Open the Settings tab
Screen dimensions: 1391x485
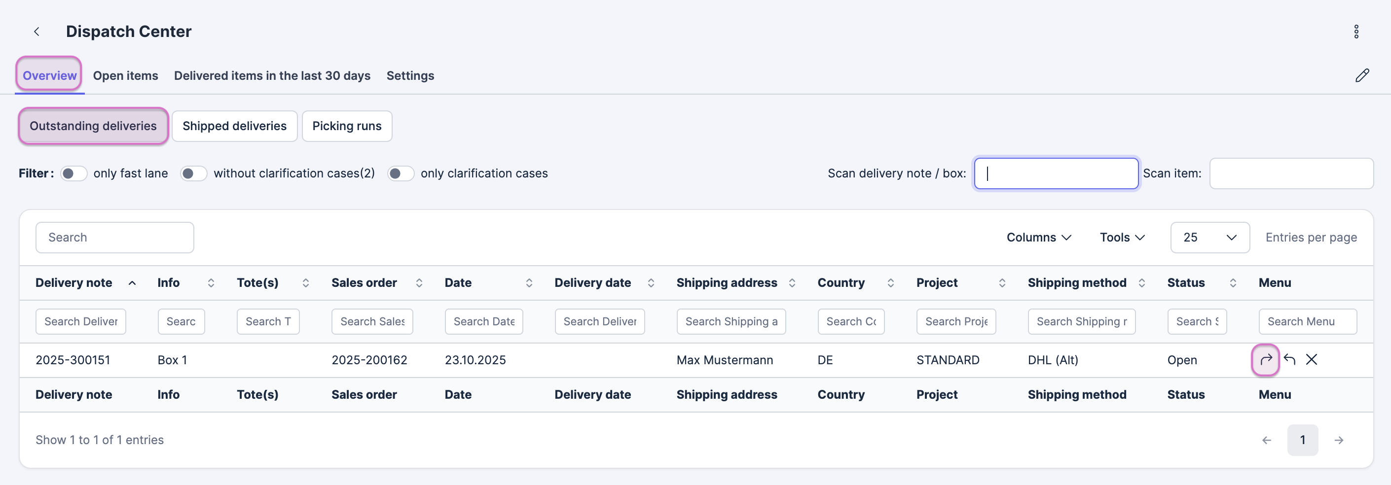click(410, 75)
